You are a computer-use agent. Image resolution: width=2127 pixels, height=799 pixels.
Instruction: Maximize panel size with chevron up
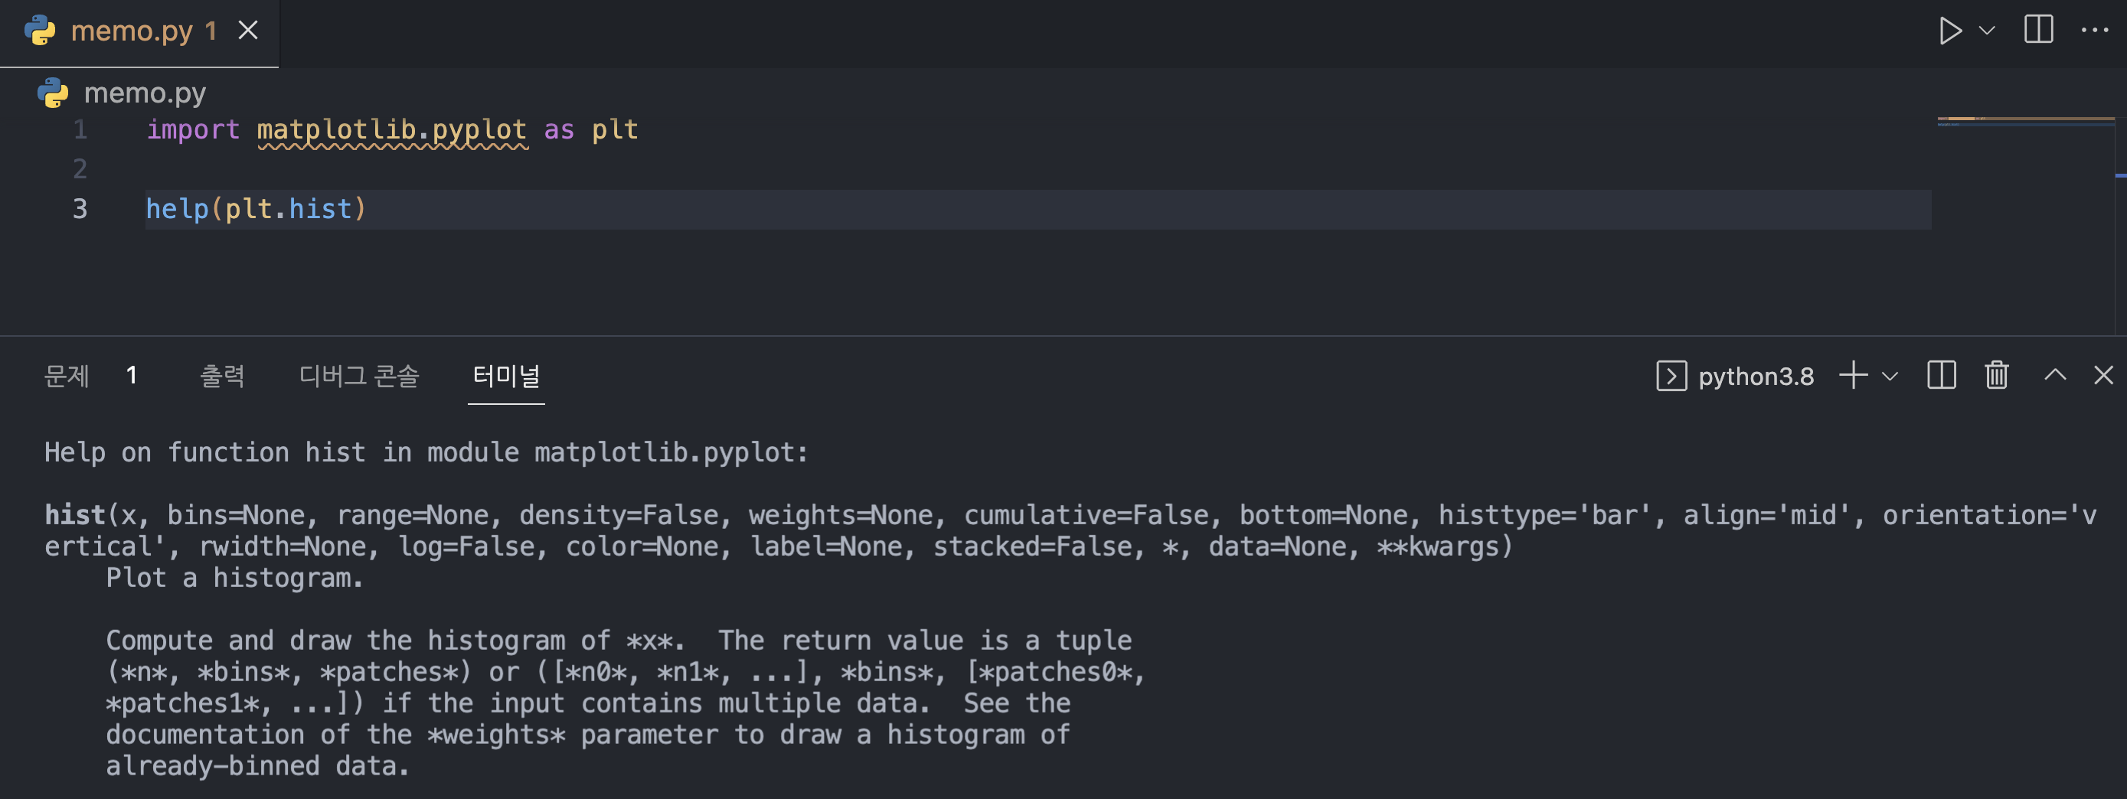[x=2055, y=376]
